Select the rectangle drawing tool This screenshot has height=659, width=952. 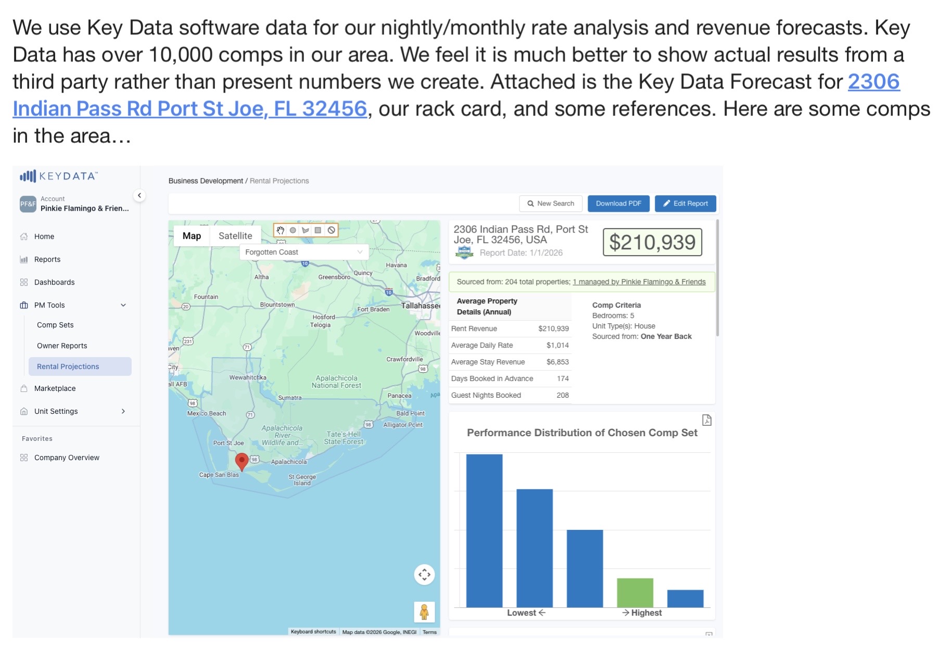pos(318,230)
